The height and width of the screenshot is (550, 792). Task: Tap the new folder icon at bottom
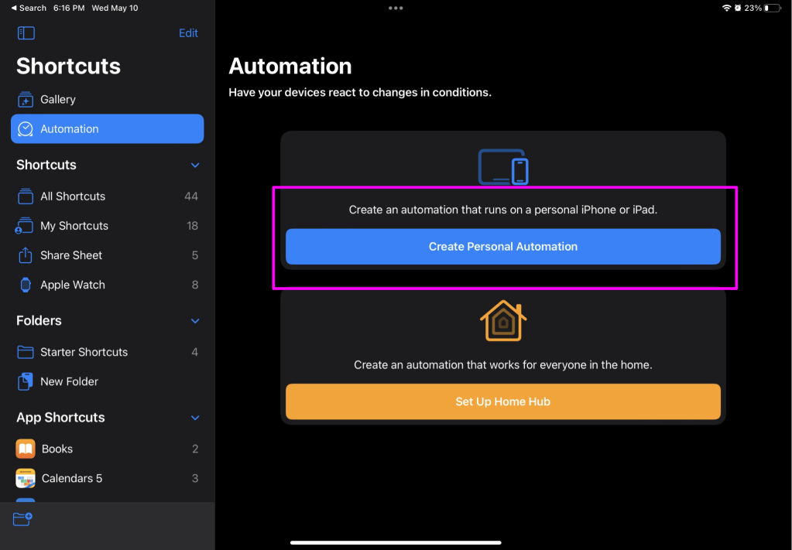pyautogui.click(x=23, y=519)
